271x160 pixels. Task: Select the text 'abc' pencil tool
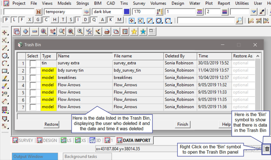coord(4,79)
